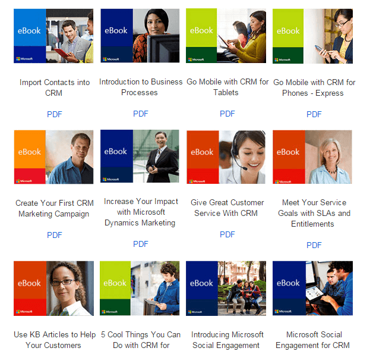Download PDF for Meet Your Service Goals with SLAs
Viewport: 373px width, 351px height.
314,245
